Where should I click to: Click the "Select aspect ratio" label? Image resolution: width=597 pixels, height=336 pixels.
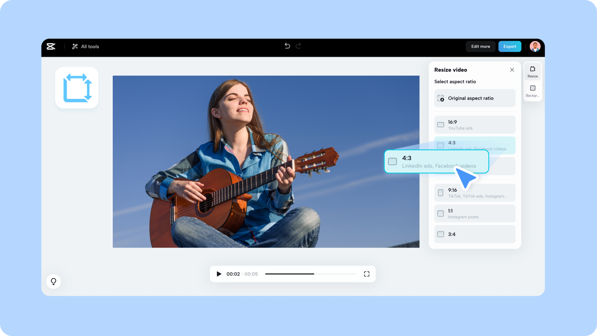(x=455, y=82)
